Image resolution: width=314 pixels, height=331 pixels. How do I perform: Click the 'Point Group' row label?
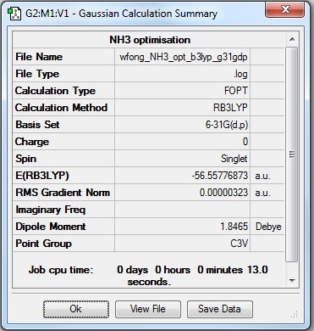point(44,244)
